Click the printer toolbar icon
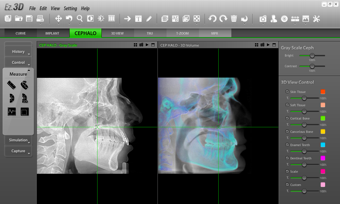 40,18
